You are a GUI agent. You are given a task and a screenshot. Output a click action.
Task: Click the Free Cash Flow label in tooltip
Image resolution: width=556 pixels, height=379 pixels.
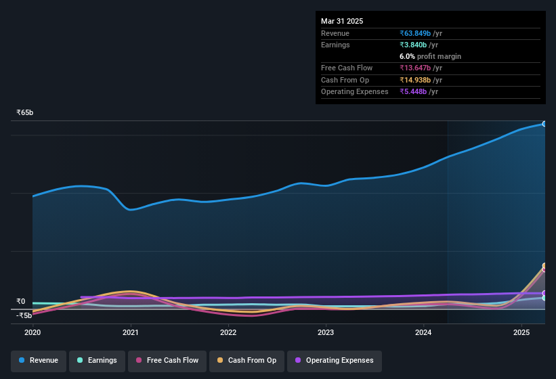347,68
